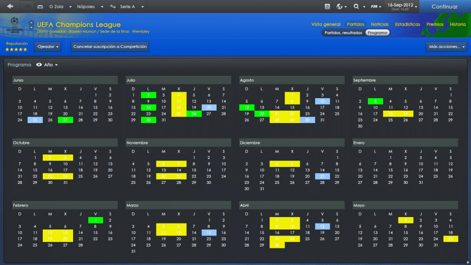Image resolution: width=471 pixels, height=265 pixels.
Task: Expand the search options arrow
Action: (x=364, y=6)
